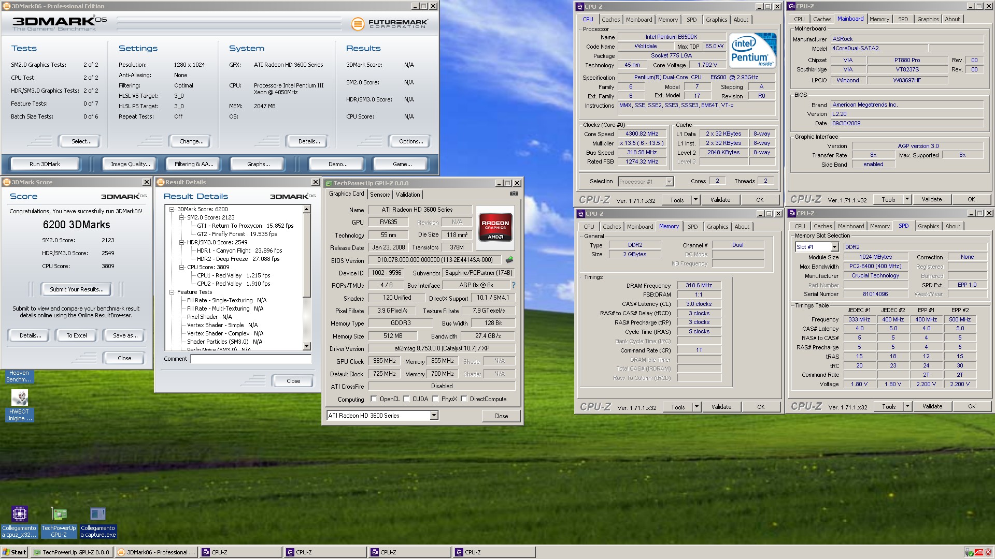
Task: Click the 3DMark06 window title bar icon
Action: pos(7,6)
